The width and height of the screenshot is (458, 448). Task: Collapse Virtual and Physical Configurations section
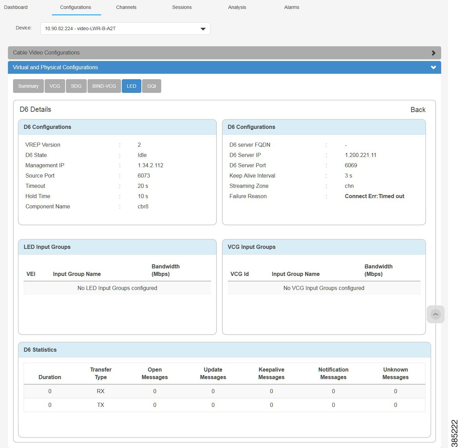(x=433, y=67)
